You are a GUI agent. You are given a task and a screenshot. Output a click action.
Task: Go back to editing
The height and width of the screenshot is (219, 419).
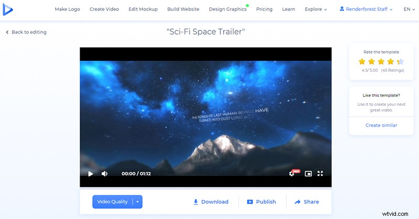pyautogui.click(x=26, y=32)
